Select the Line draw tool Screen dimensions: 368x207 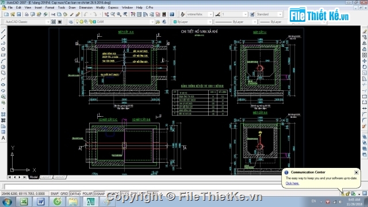click(3, 31)
